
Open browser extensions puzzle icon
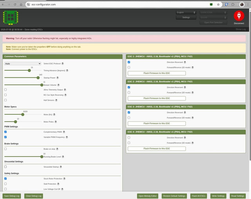coord(233,4)
